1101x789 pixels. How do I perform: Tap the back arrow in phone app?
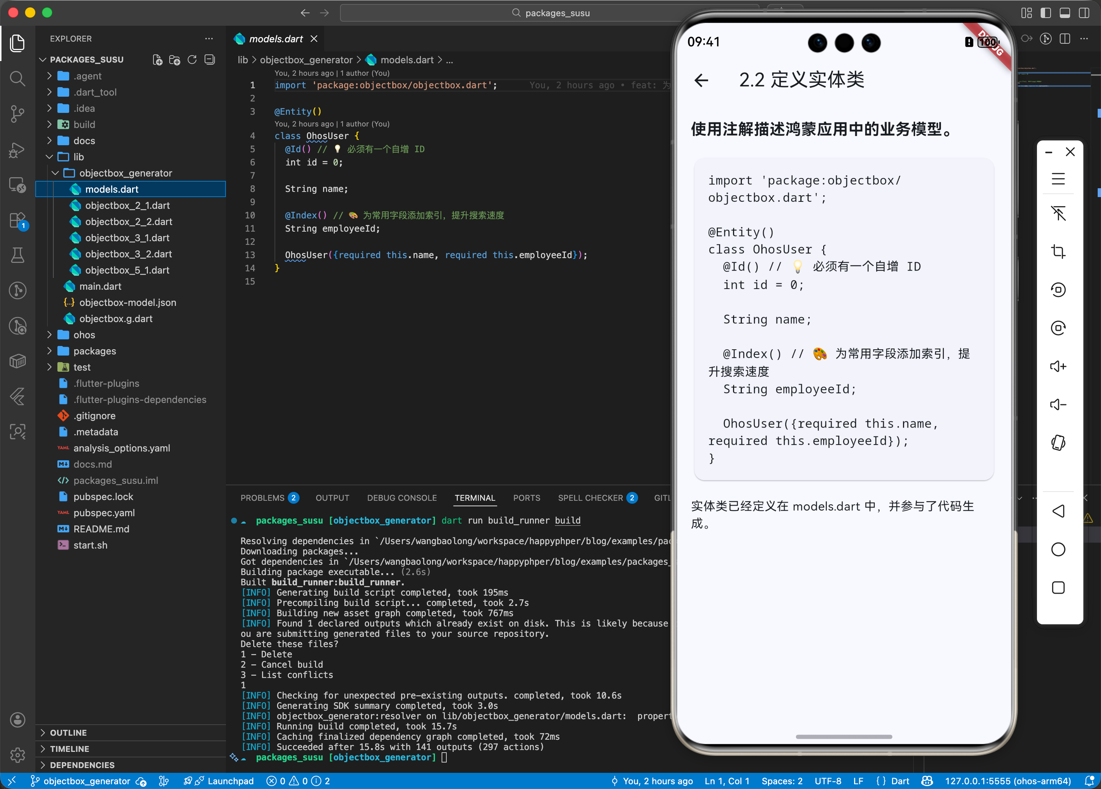[x=701, y=80]
